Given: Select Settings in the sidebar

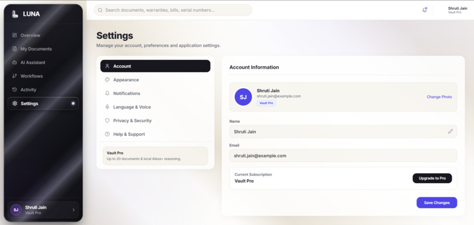Looking at the screenshot, I should click(44, 103).
